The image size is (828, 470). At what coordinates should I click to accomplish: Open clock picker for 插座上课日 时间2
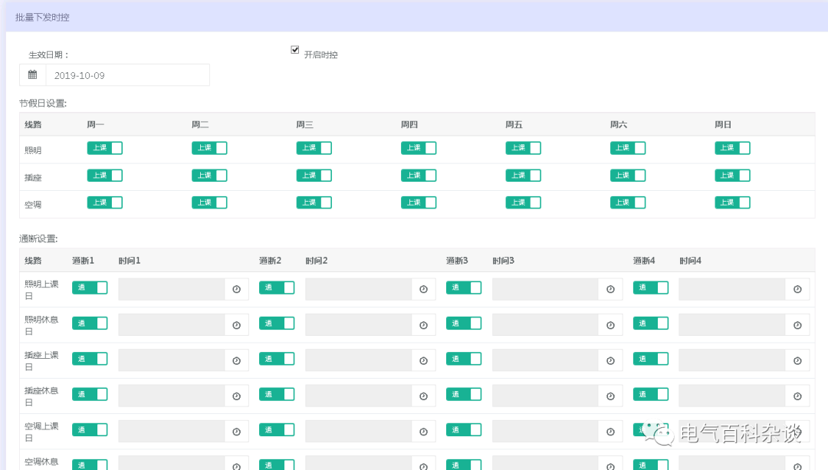[423, 360]
